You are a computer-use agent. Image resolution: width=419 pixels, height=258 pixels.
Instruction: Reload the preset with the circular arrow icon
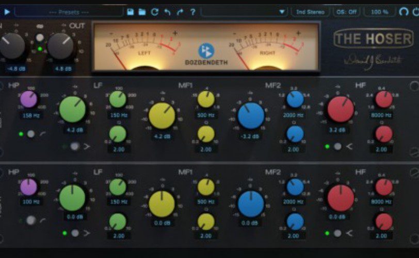155,12
